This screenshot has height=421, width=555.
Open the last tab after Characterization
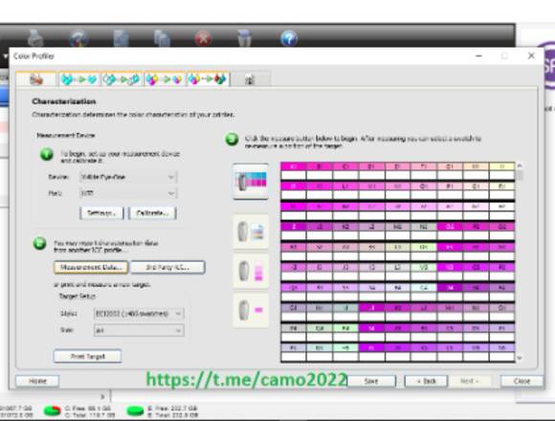250,79
